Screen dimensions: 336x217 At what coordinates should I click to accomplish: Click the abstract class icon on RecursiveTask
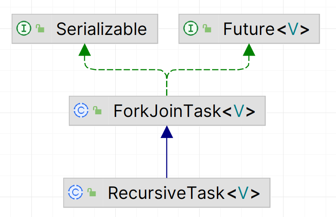pyautogui.click(x=75, y=192)
